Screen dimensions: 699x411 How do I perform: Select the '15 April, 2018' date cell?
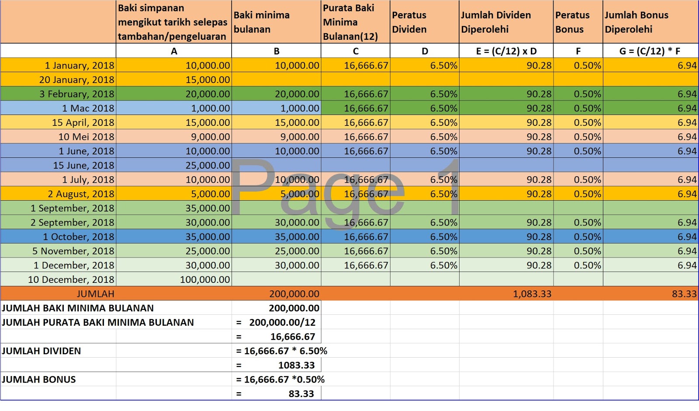point(58,122)
